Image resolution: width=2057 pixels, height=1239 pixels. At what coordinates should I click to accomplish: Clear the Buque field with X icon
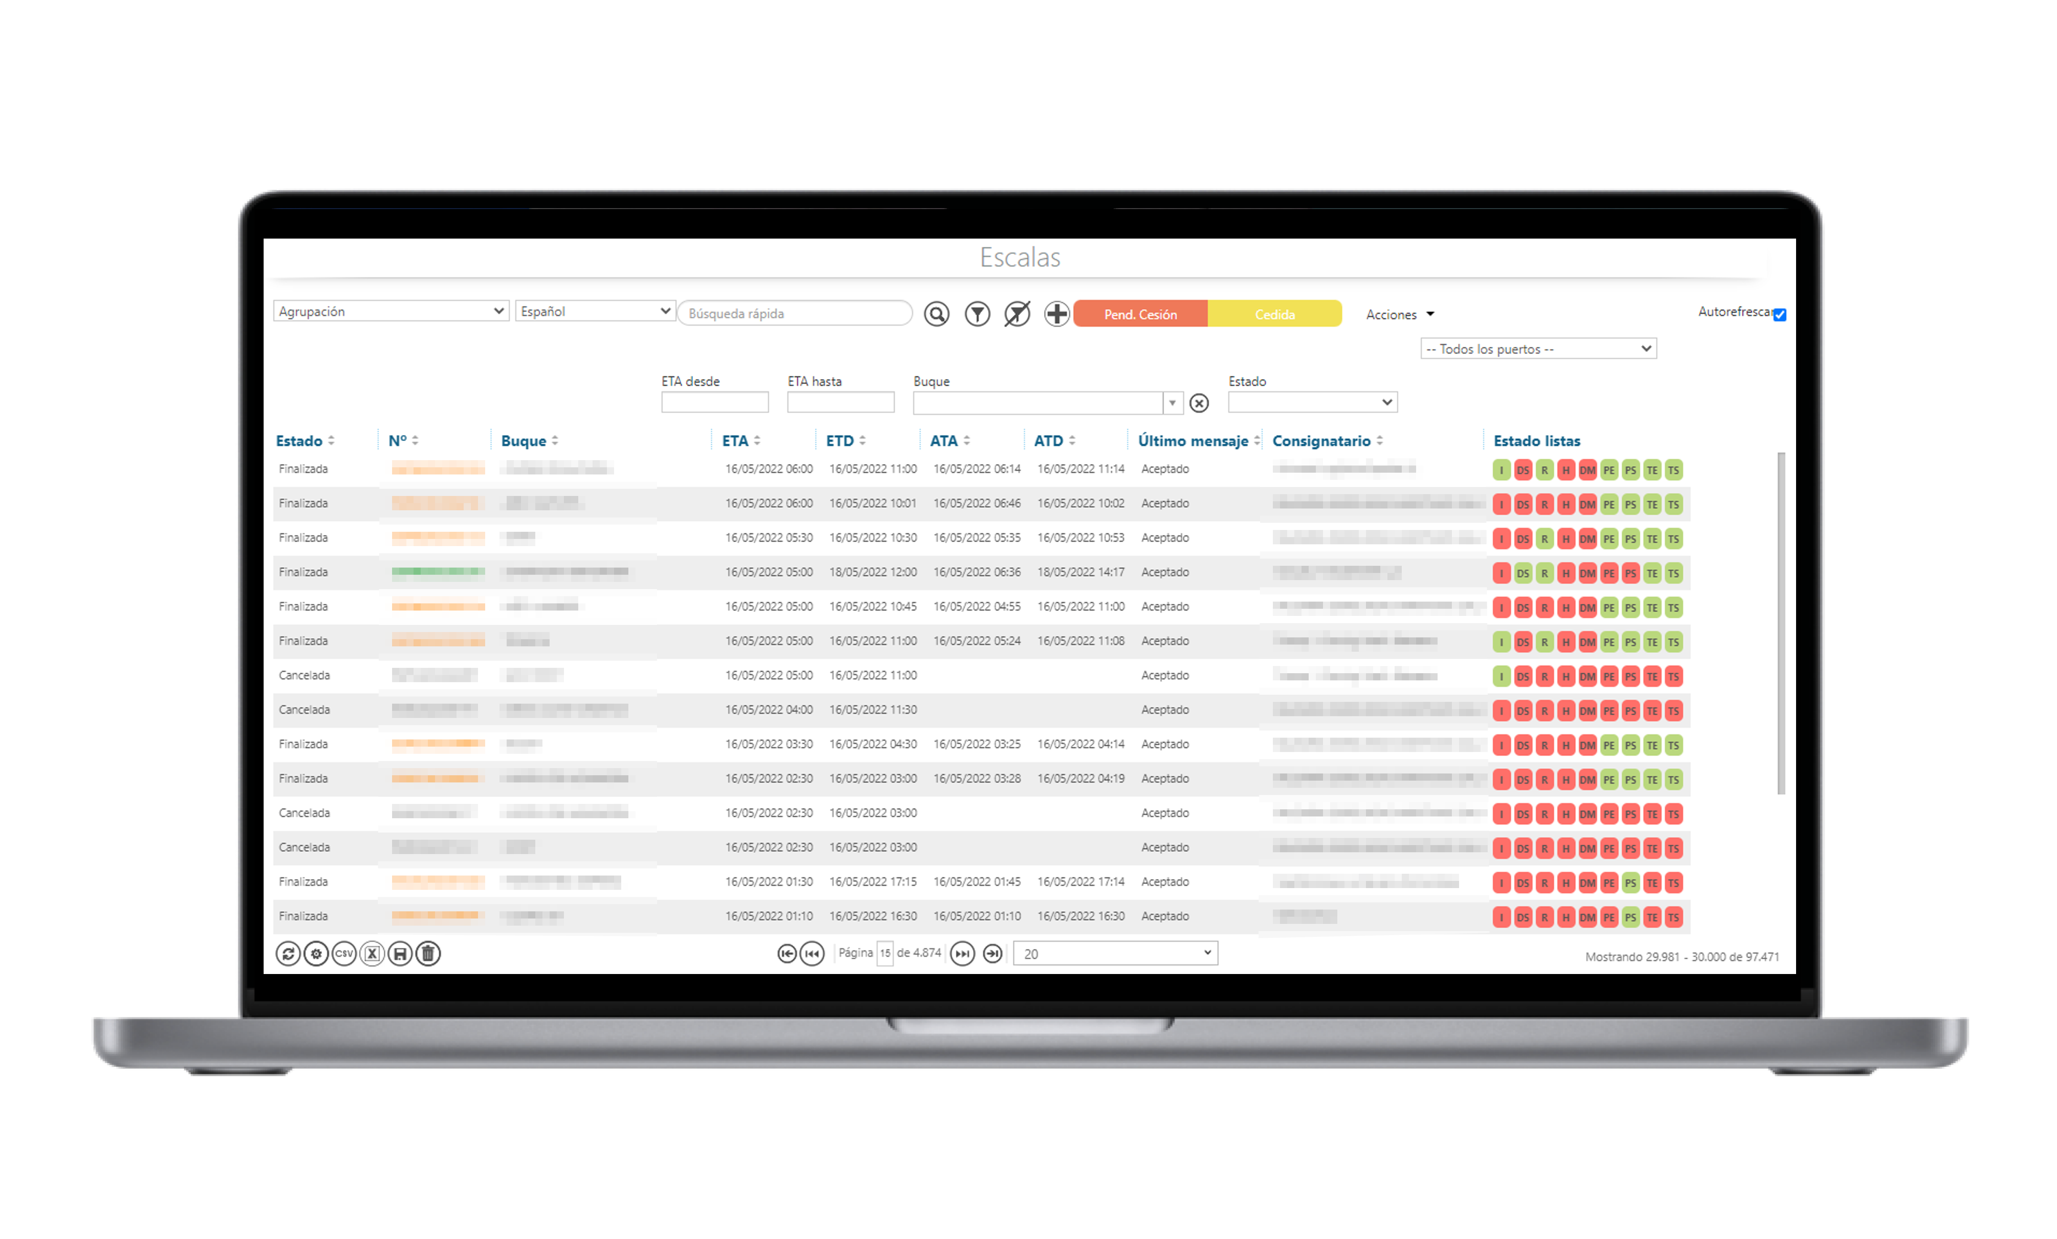point(1199,403)
